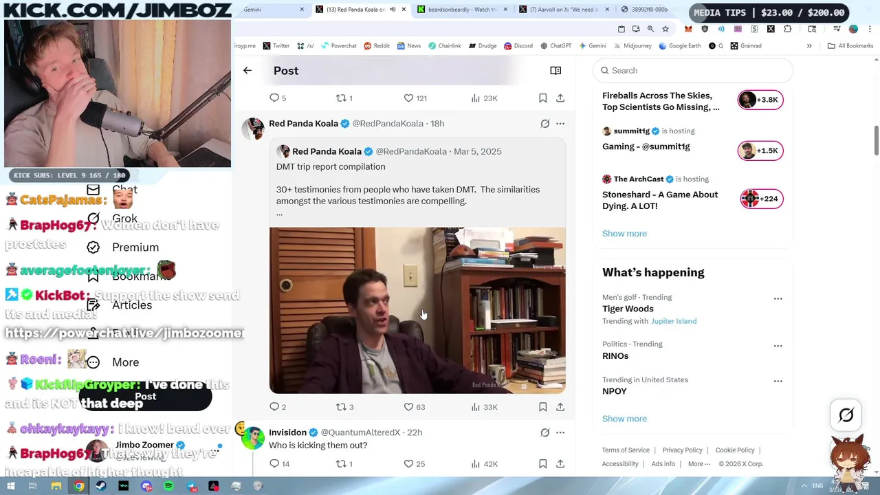The image size is (880, 495).
Task: Like the post showing 121 likes
Action: (x=415, y=98)
